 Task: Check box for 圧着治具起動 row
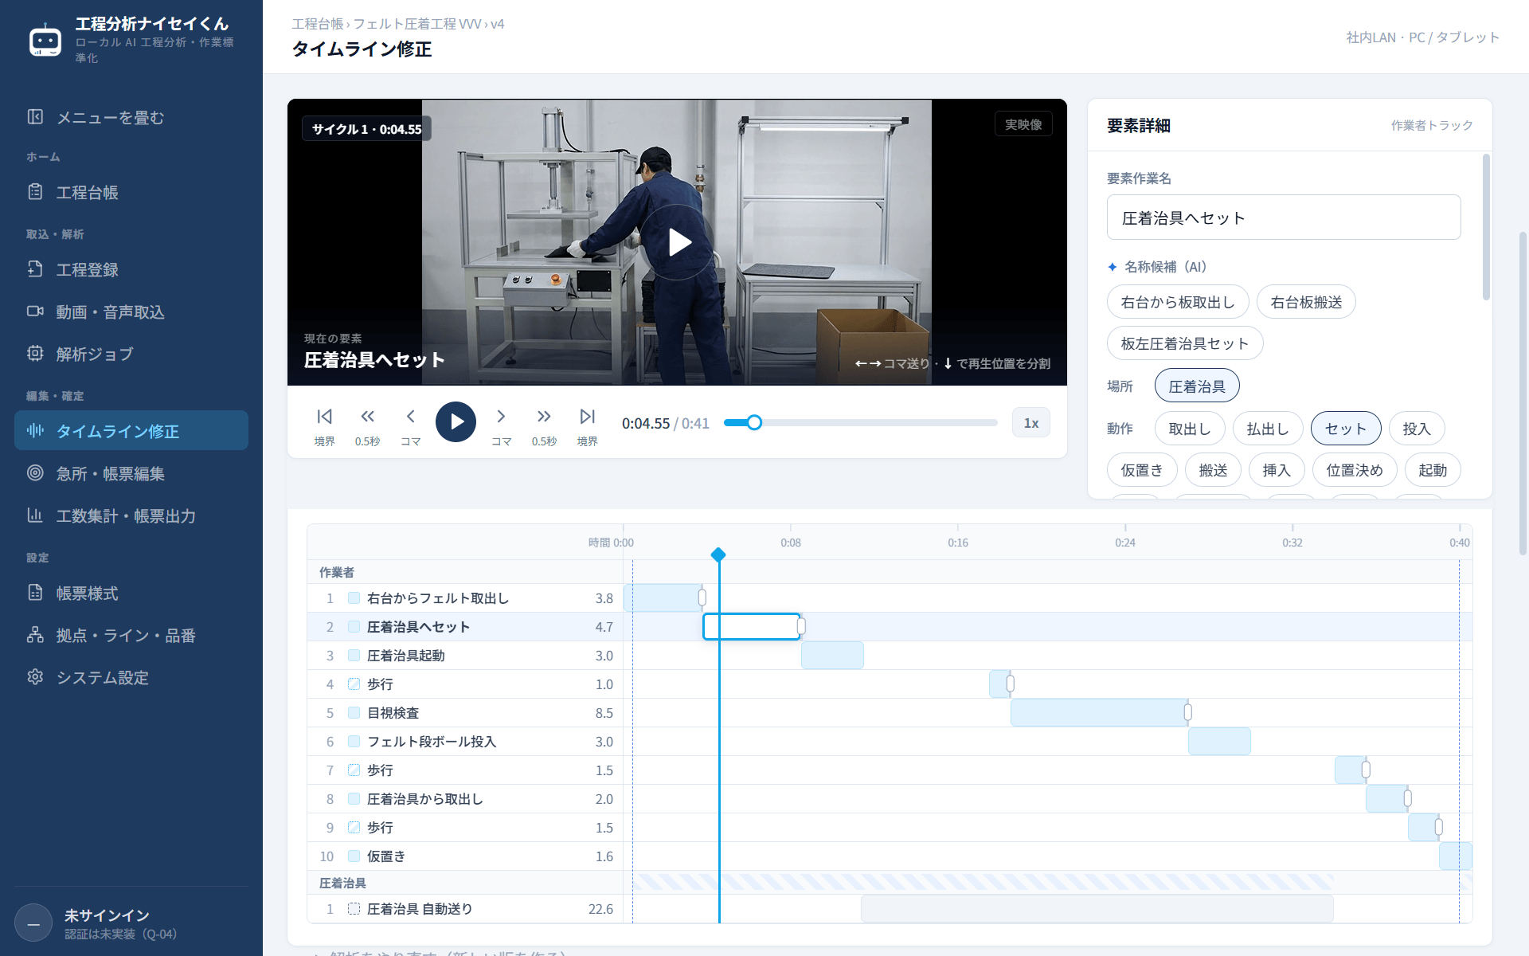pyautogui.click(x=354, y=656)
